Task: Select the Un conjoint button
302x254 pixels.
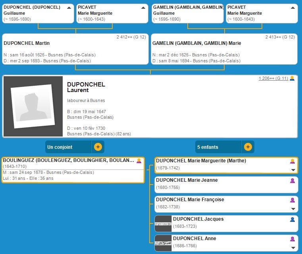Action: pos(68,147)
